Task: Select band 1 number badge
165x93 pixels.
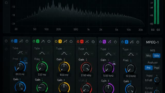Action: 16,41
